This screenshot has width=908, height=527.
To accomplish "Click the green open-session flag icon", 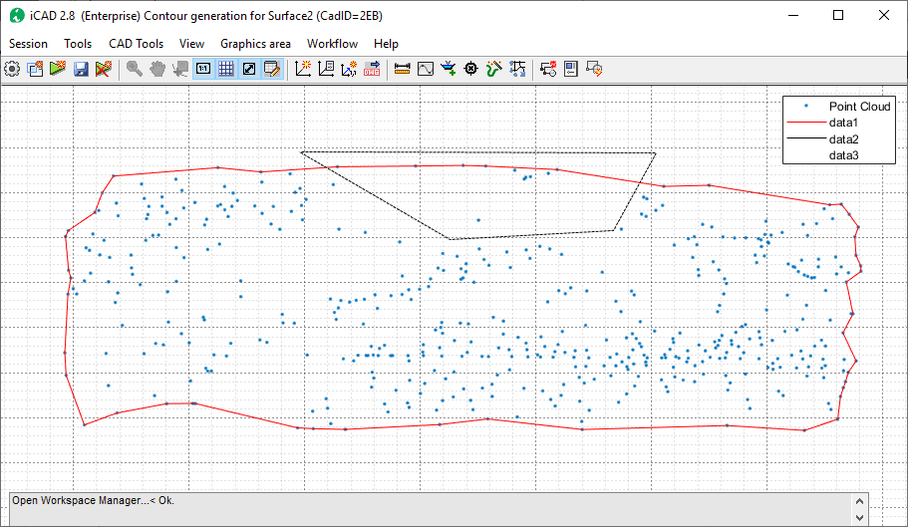I will 58,69.
